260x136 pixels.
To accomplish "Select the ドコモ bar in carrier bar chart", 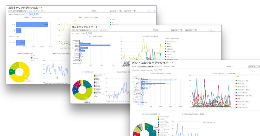I will coord(32,25).
